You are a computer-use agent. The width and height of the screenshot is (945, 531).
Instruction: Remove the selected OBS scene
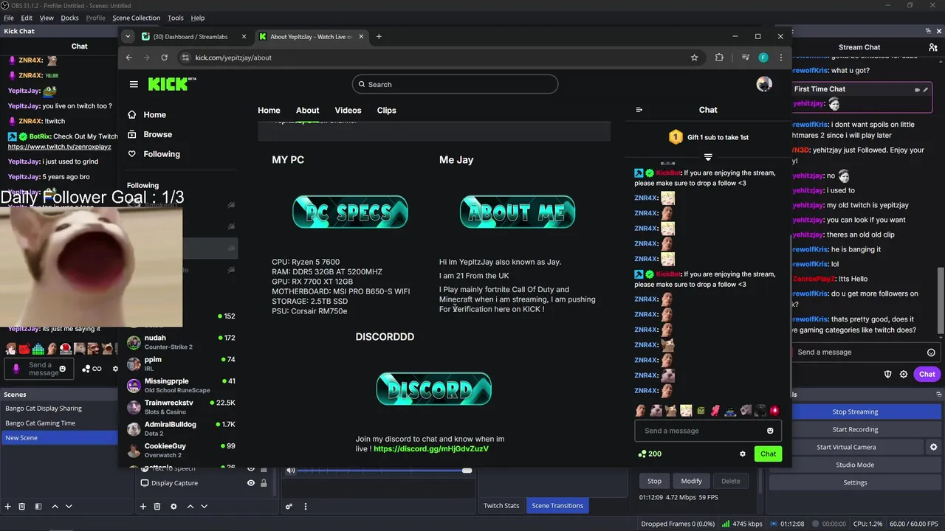21,507
